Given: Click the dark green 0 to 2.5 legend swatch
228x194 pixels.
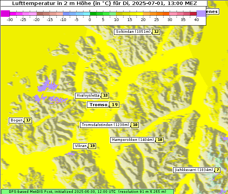Looking at the screenshot, I should coord(93,14).
